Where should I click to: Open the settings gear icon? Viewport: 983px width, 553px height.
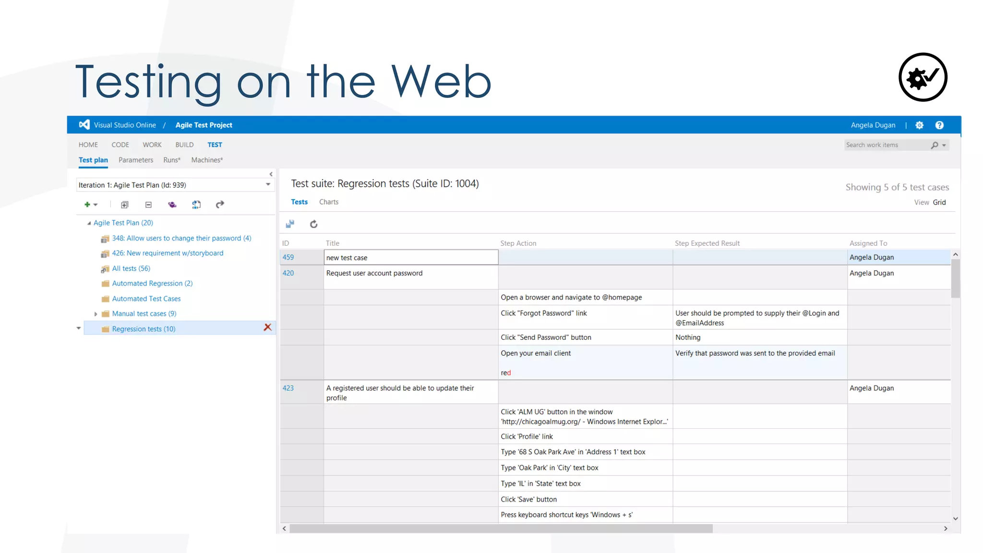919,125
